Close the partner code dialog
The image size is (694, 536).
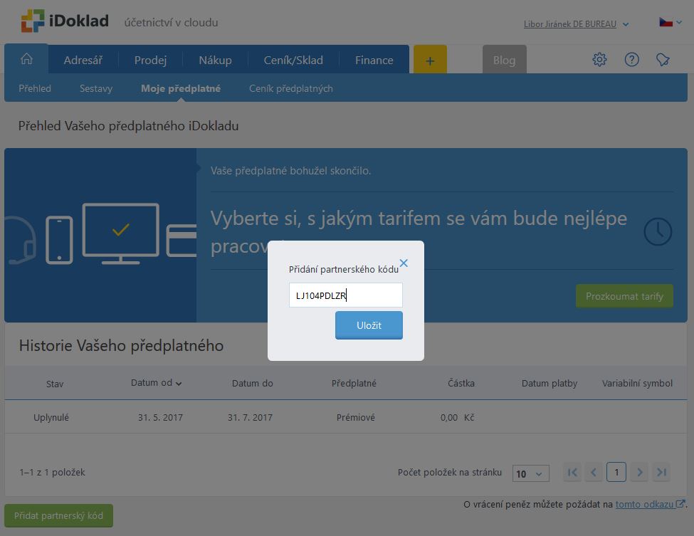pos(404,263)
